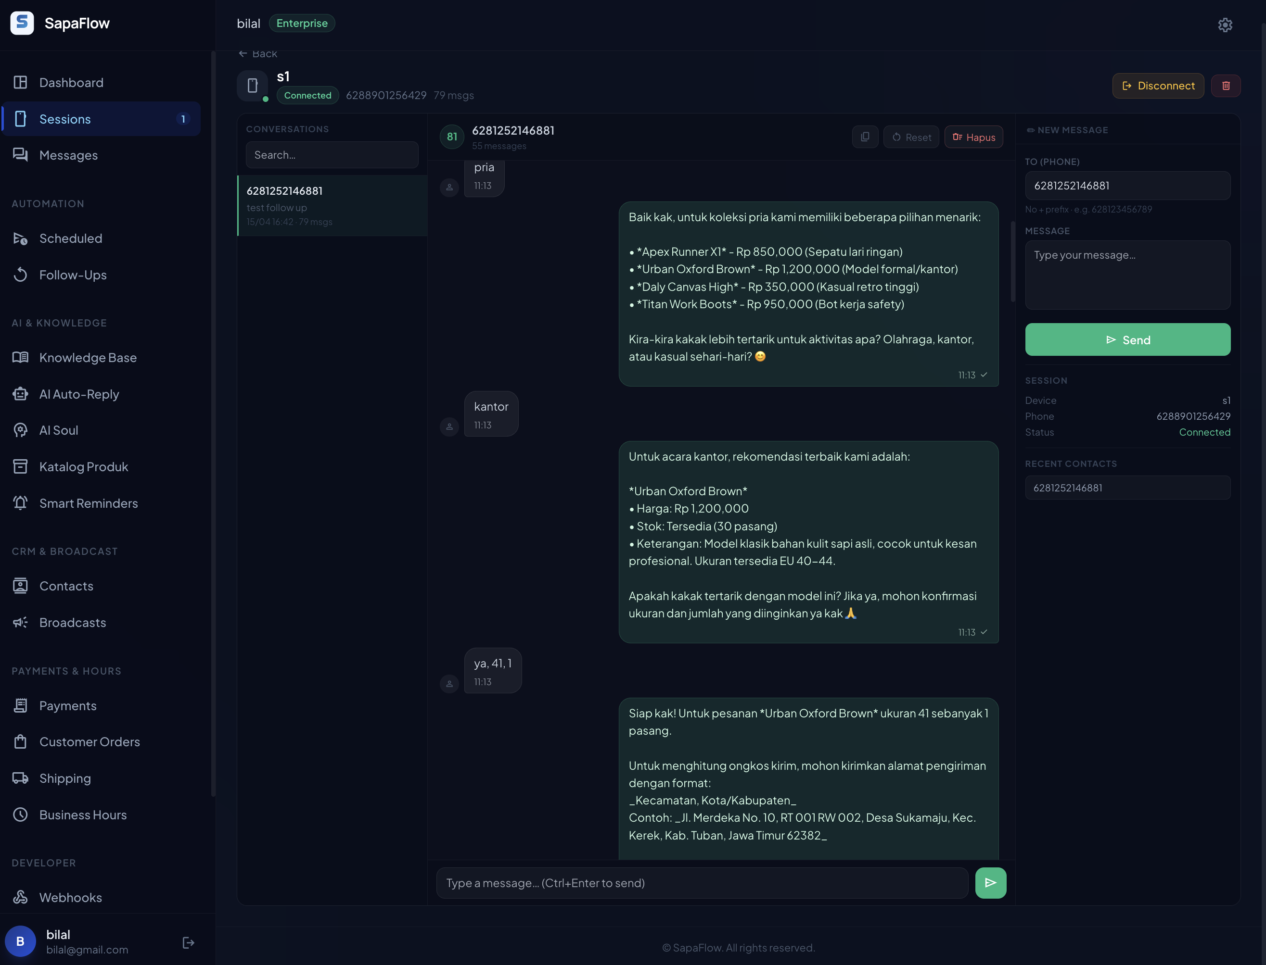This screenshot has height=965, width=1266.
Task: Focus the conversations Search field
Action: pos(332,155)
